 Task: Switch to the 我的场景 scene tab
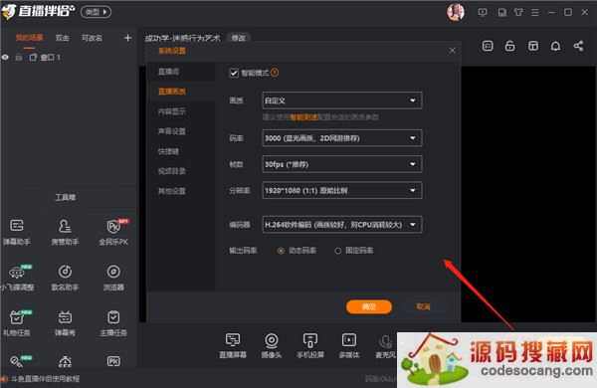coord(29,38)
